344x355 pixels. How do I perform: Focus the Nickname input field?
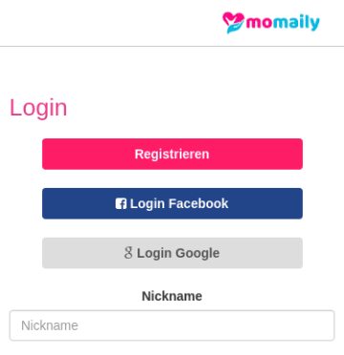172,325
